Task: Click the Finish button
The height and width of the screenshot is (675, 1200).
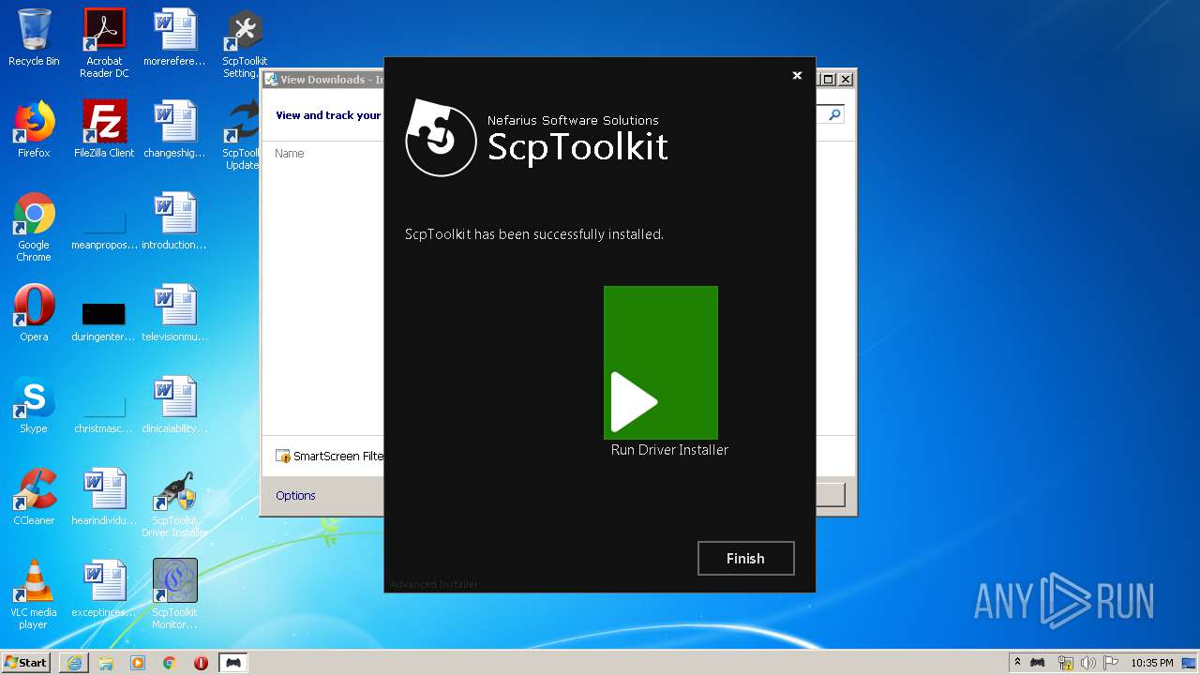Action: point(746,558)
